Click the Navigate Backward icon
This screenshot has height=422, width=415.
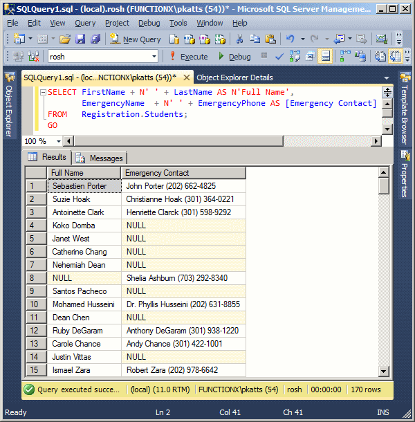pyautogui.click(x=339, y=39)
